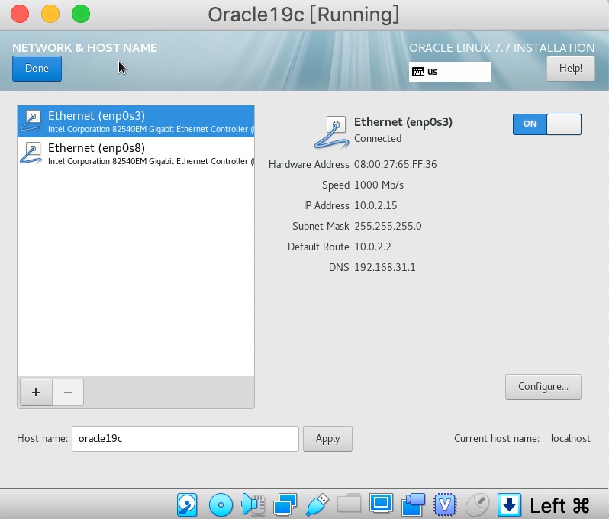This screenshot has height=519, width=609.
Task: Click the Done button
Action: (37, 69)
